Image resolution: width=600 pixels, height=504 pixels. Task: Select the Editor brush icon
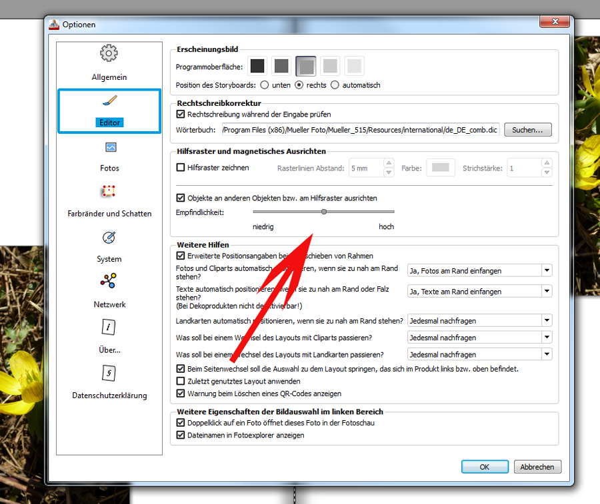point(110,101)
